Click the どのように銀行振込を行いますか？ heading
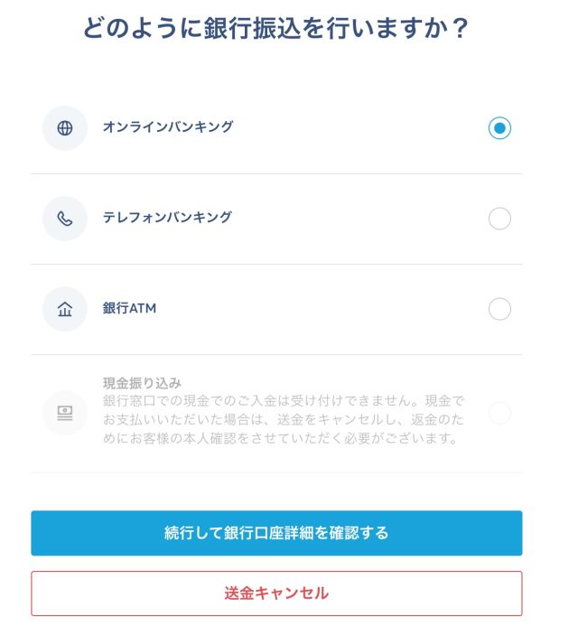Image resolution: width=578 pixels, height=635 pixels. pyautogui.click(x=276, y=29)
